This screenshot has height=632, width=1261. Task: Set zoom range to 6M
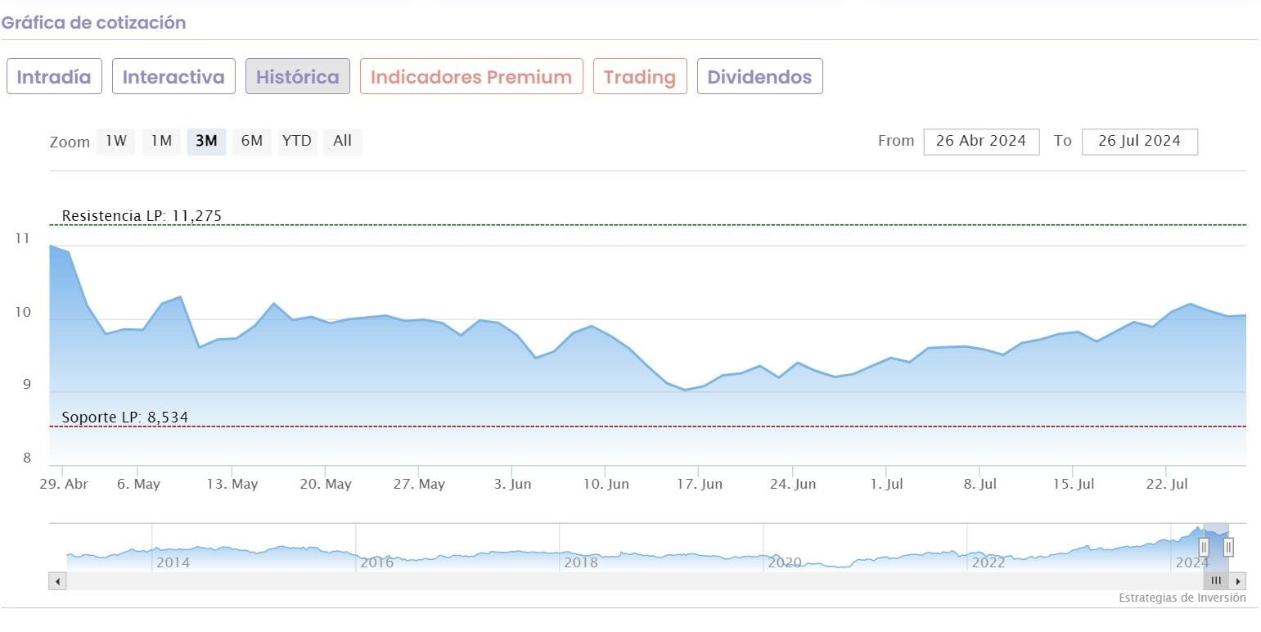tap(252, 141)
